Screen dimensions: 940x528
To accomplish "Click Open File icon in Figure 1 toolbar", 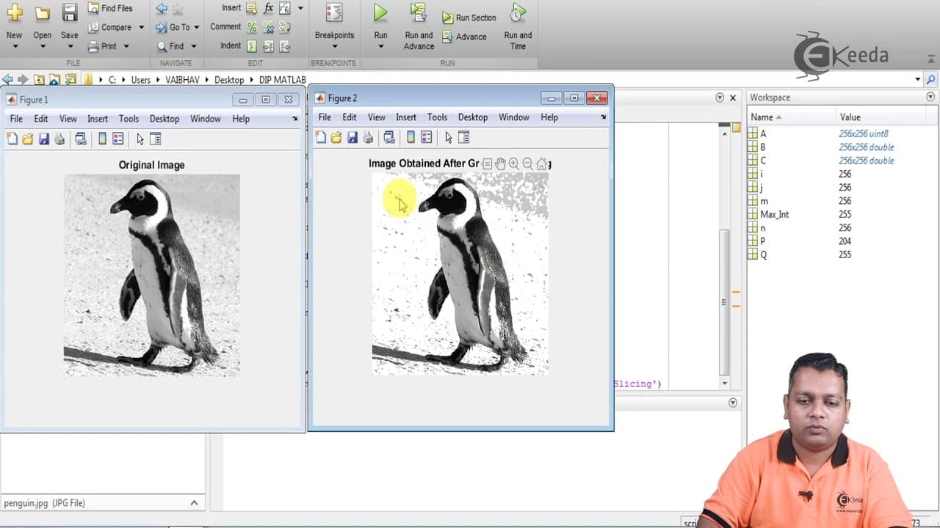I will point(28,139).
